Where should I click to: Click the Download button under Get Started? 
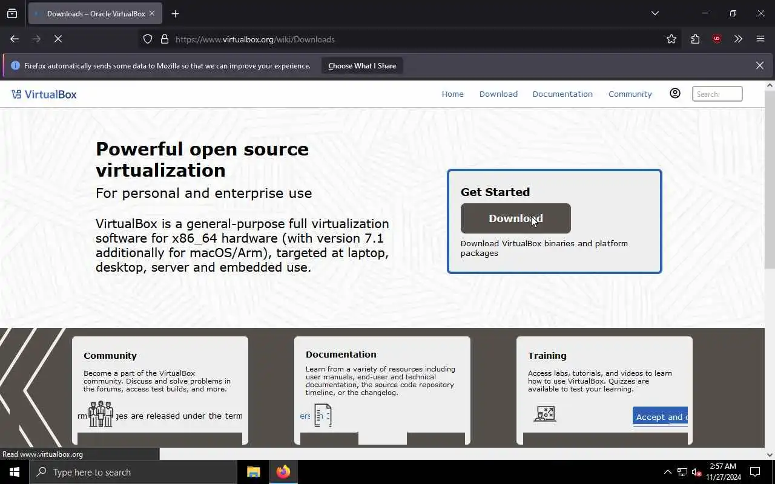coord(515,218)
